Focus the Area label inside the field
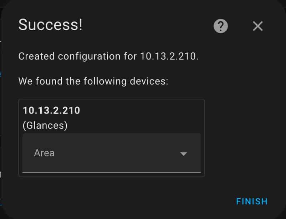Screen dimensions: 286x219 44,153
